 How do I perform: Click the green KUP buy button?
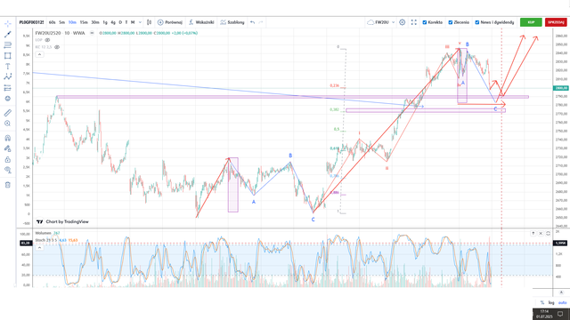coord(531,22)
